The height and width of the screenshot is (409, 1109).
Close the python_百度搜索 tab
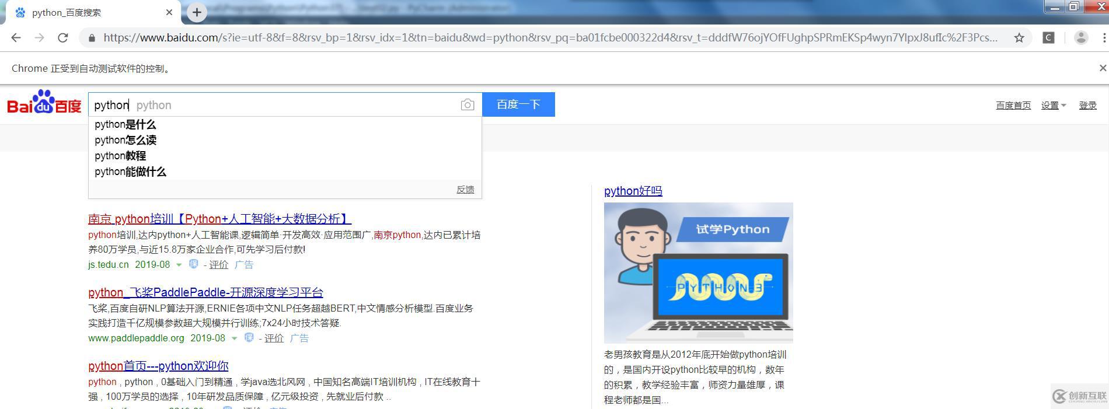[x=169, y=12]
